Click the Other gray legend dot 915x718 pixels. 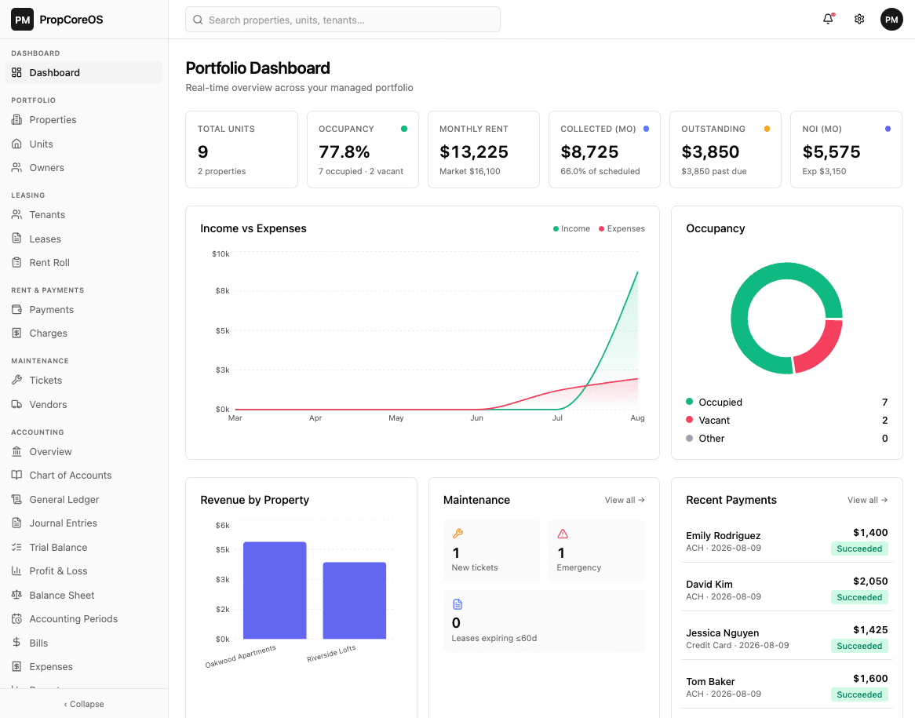click(689, 438)
